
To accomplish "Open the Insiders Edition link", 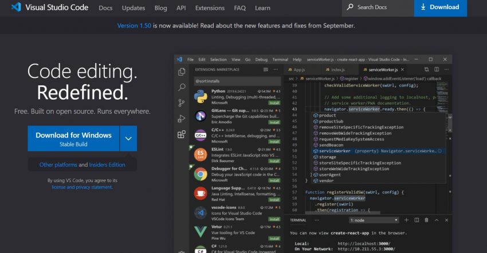I will pos(107,165).
